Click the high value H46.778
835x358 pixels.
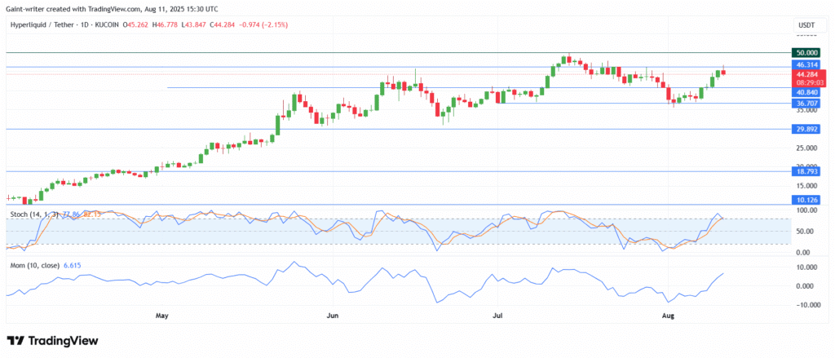pyautogui.click(x=166, y=24)
